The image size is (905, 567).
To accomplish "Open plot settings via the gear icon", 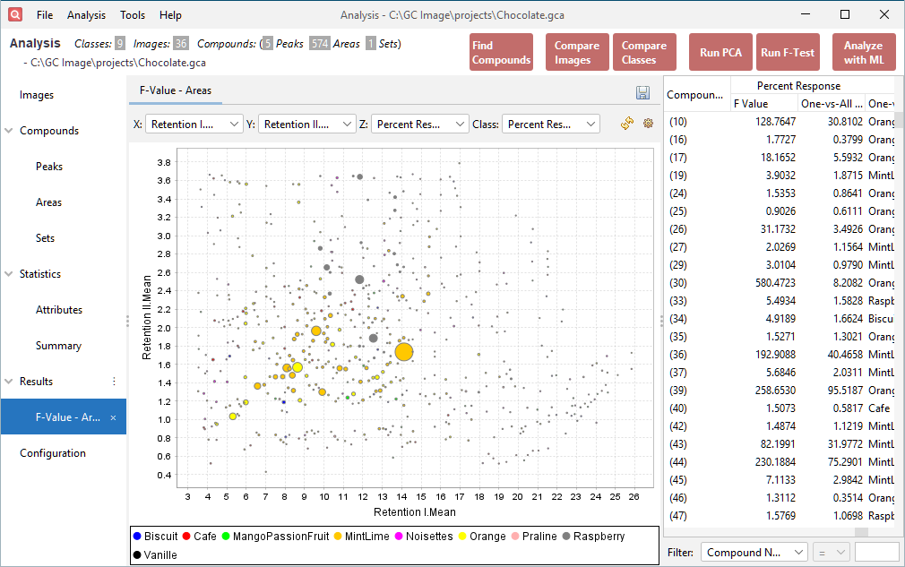I will click(648, 124).
